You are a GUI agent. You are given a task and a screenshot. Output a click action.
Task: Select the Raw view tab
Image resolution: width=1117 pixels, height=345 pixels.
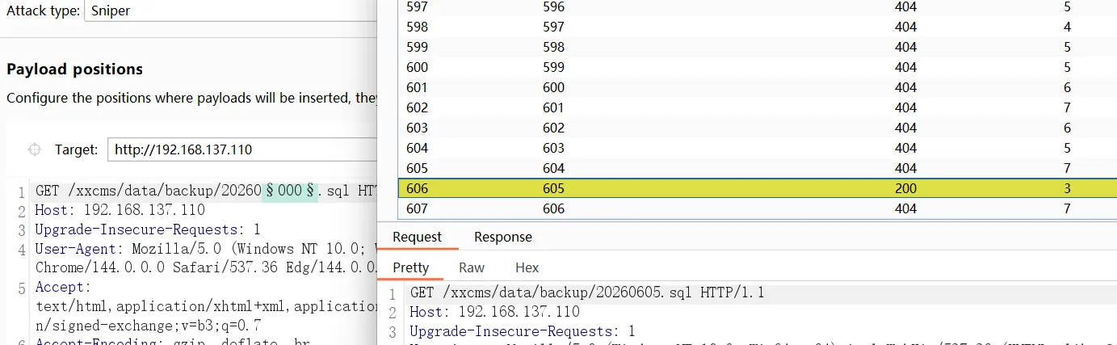pos(472,267)
